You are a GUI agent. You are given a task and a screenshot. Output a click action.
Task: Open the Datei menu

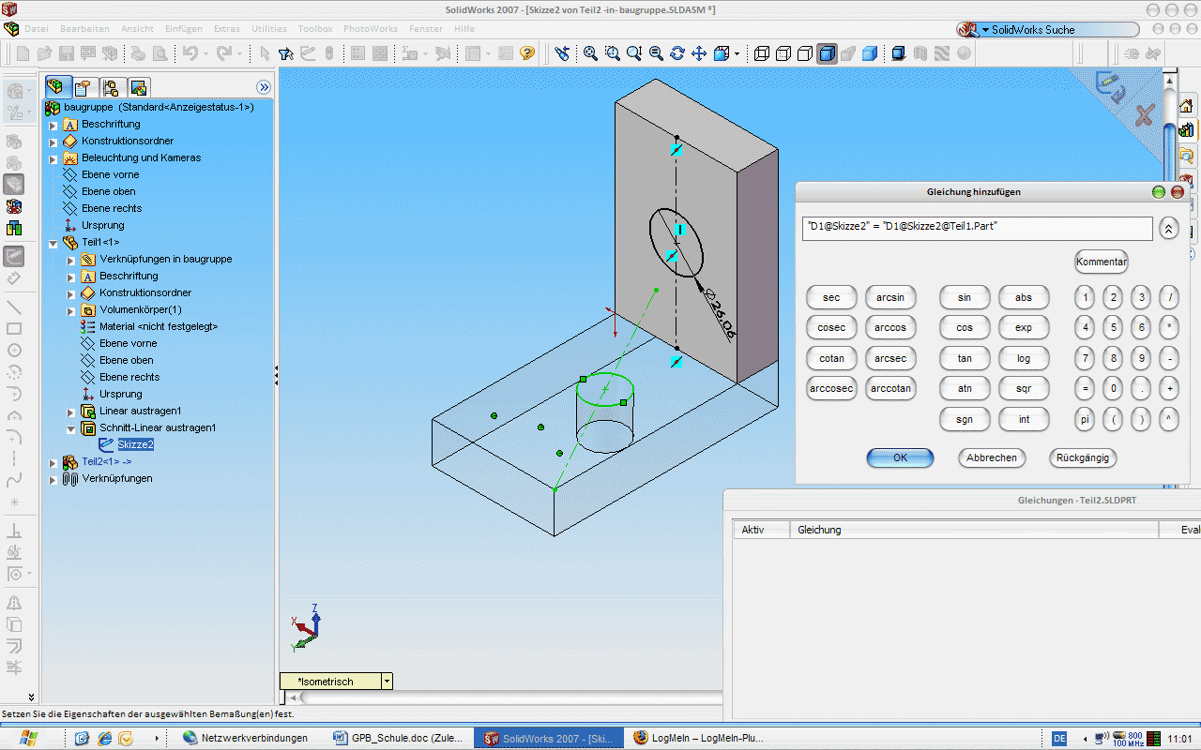pyautogui.click(x=37, y=29)
